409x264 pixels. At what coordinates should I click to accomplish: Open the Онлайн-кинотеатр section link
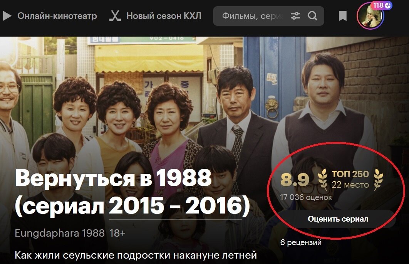[57, 16]
